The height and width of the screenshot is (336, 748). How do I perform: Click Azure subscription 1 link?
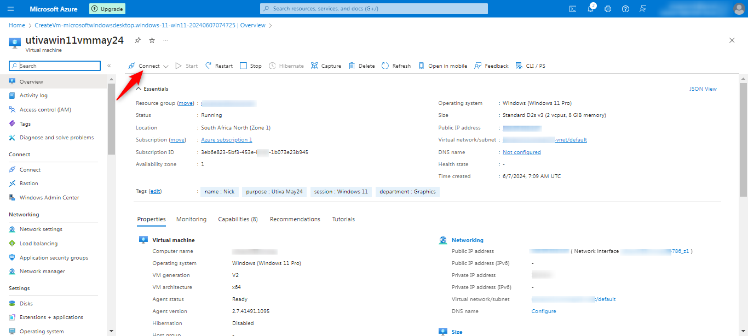(227, 140)
